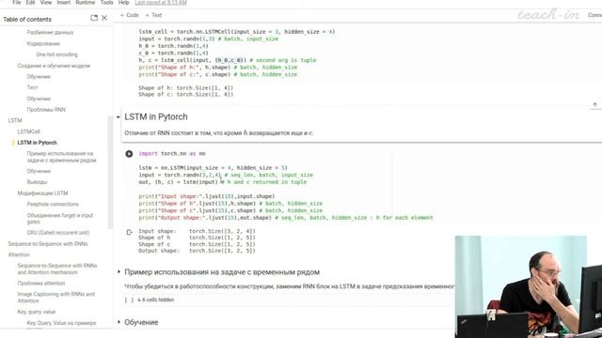Add a new Code cell

point(130,15)
